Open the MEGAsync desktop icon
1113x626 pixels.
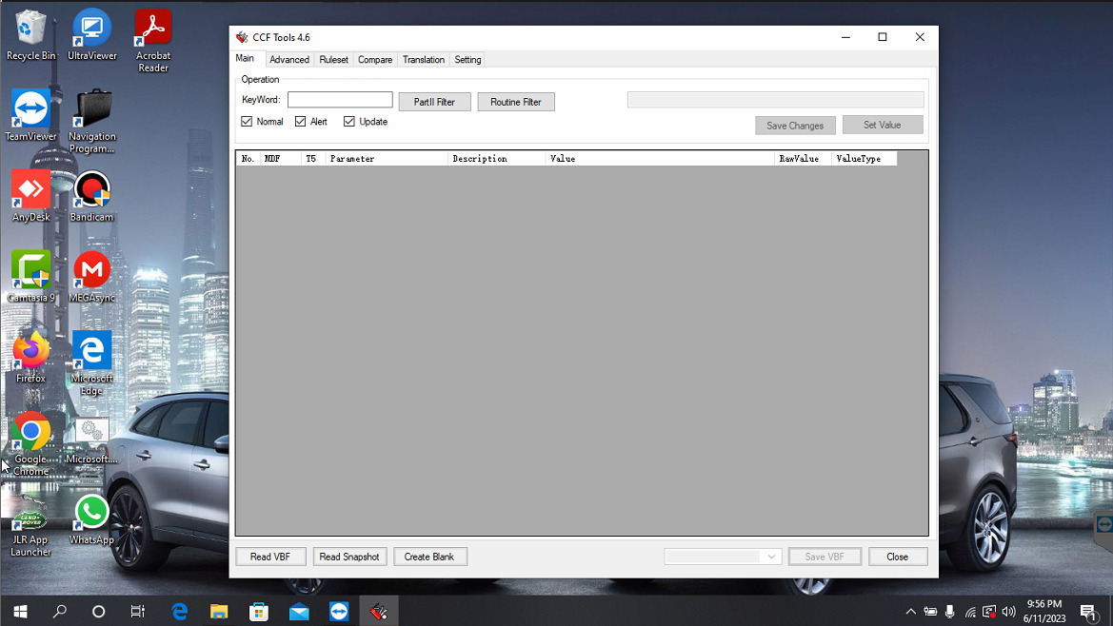[92, 272]
